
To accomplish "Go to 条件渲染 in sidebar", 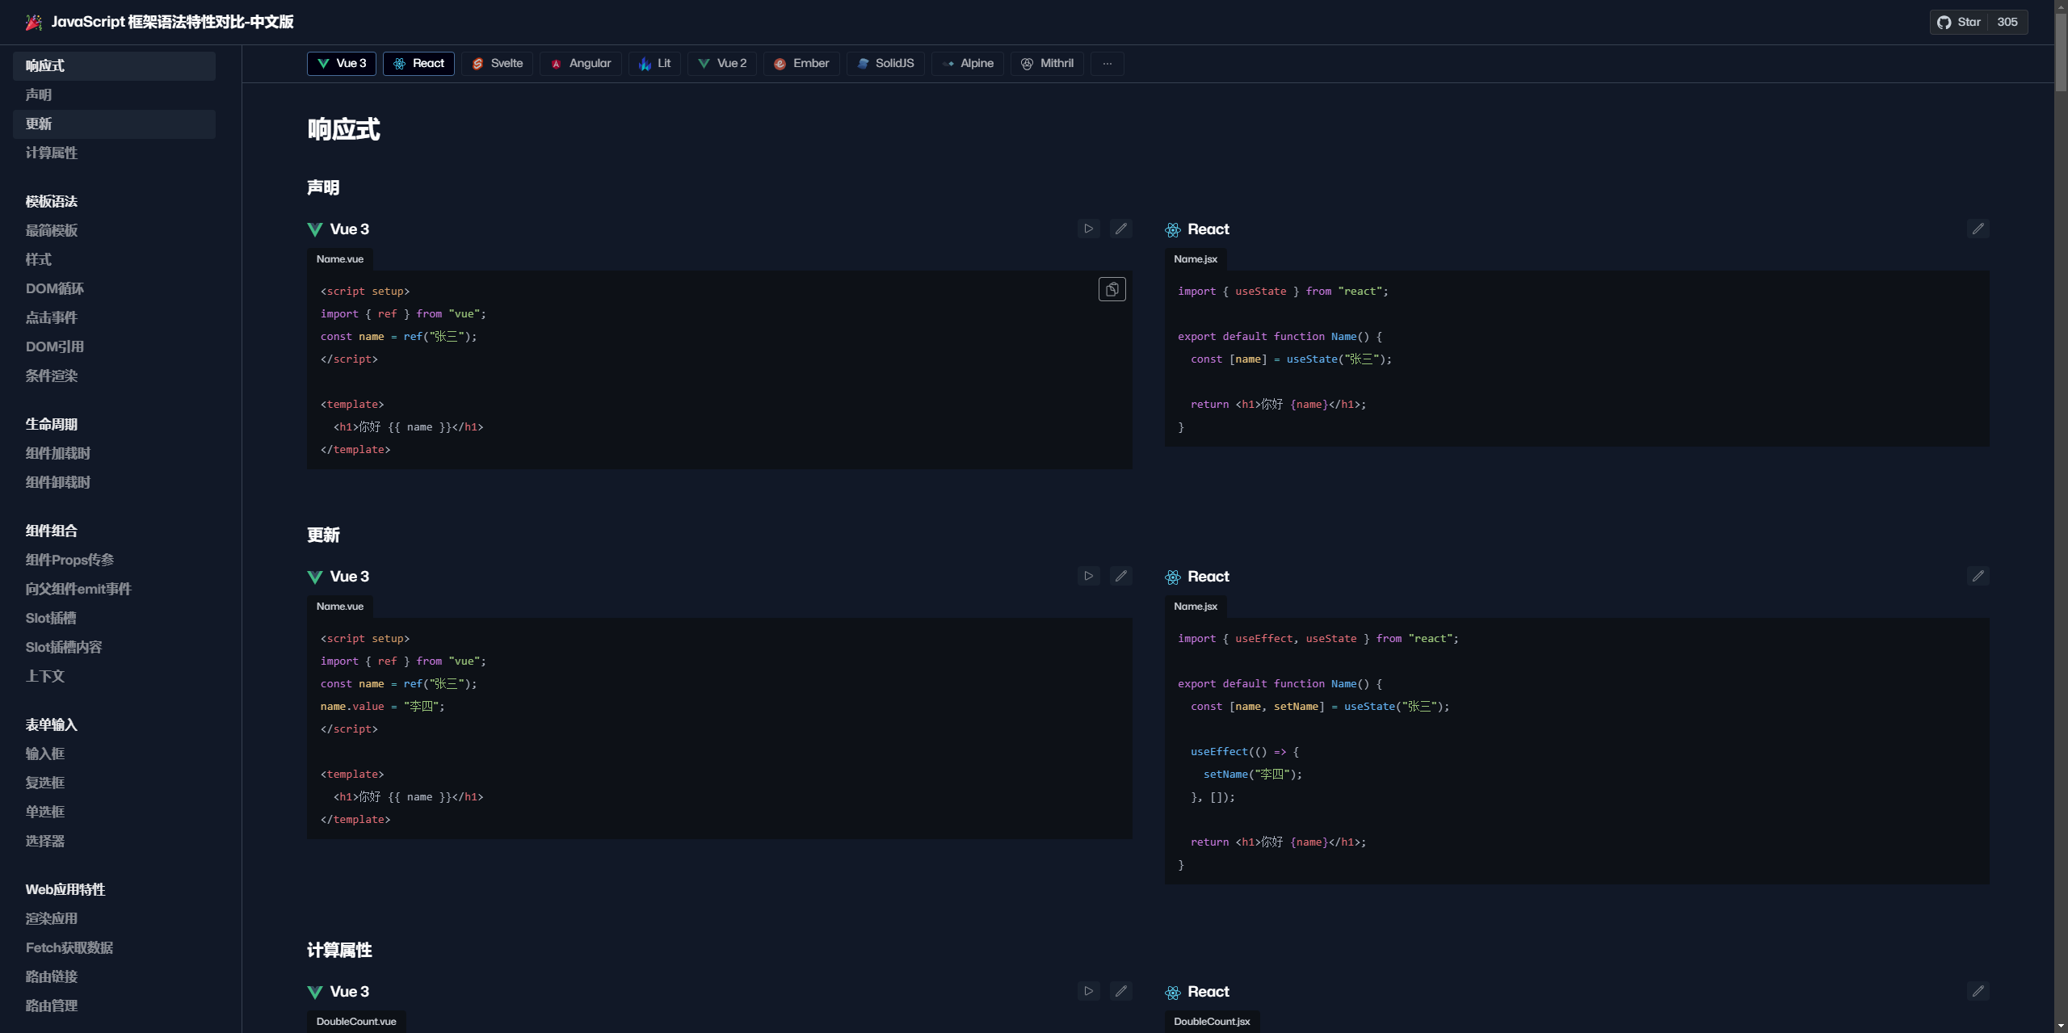I will tap(114, 376).
